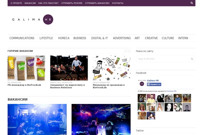Click Facebook fan photo of red-haired woman
The image size is (203, 135).
142,107
